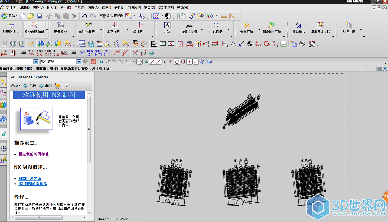Screen dimensions: 388x222
Task: Open the GC 工具箱 menu
Action: tap(166, 8)
